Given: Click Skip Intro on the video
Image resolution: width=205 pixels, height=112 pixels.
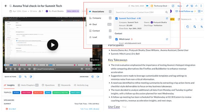Looking at the screenshot, I should (95, 60).
